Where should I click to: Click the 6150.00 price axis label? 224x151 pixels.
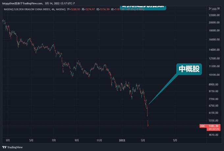point(213,113)
